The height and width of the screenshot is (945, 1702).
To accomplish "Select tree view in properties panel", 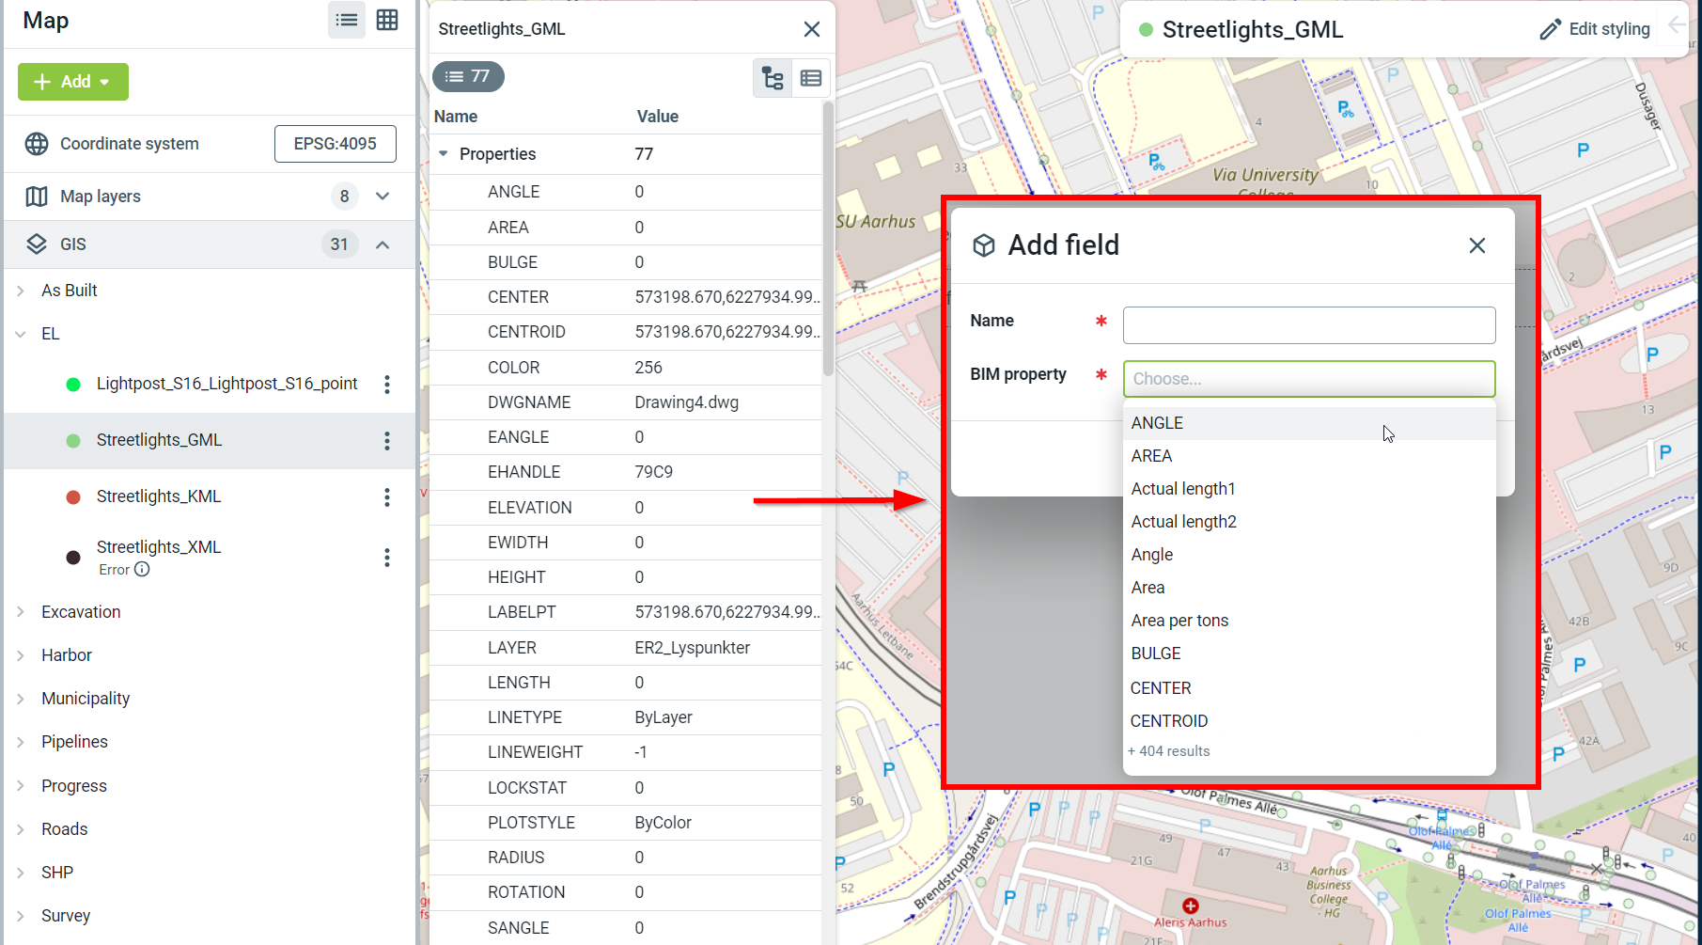I will 773,78.
